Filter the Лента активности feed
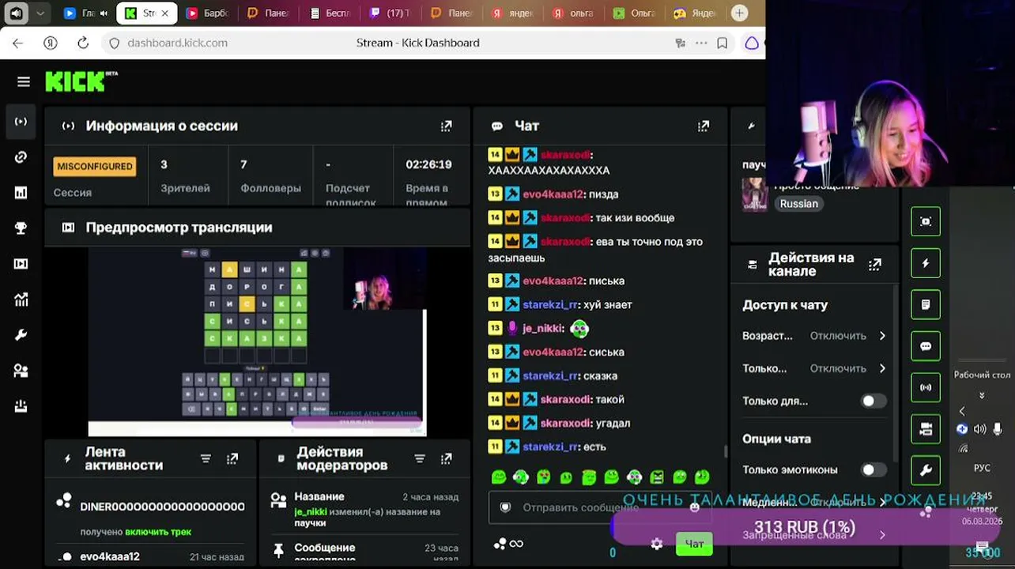Image resolution: width=1015 pixels, height=569 pixels. (x=206, y=458)
